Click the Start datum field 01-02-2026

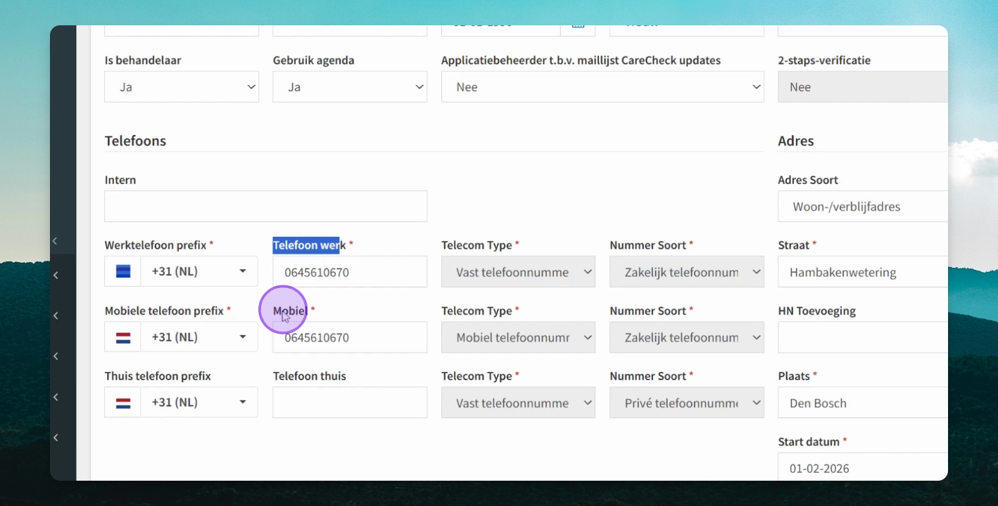point(862,467)
